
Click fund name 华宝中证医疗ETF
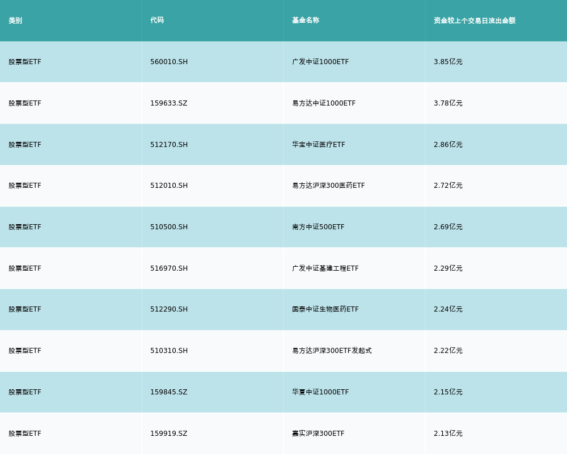(x=319, y=145)
